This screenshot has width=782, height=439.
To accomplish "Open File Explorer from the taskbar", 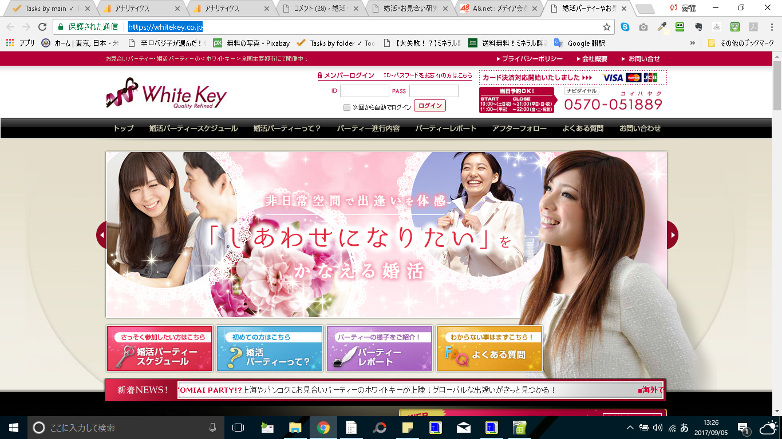I will tap(295, 427).
